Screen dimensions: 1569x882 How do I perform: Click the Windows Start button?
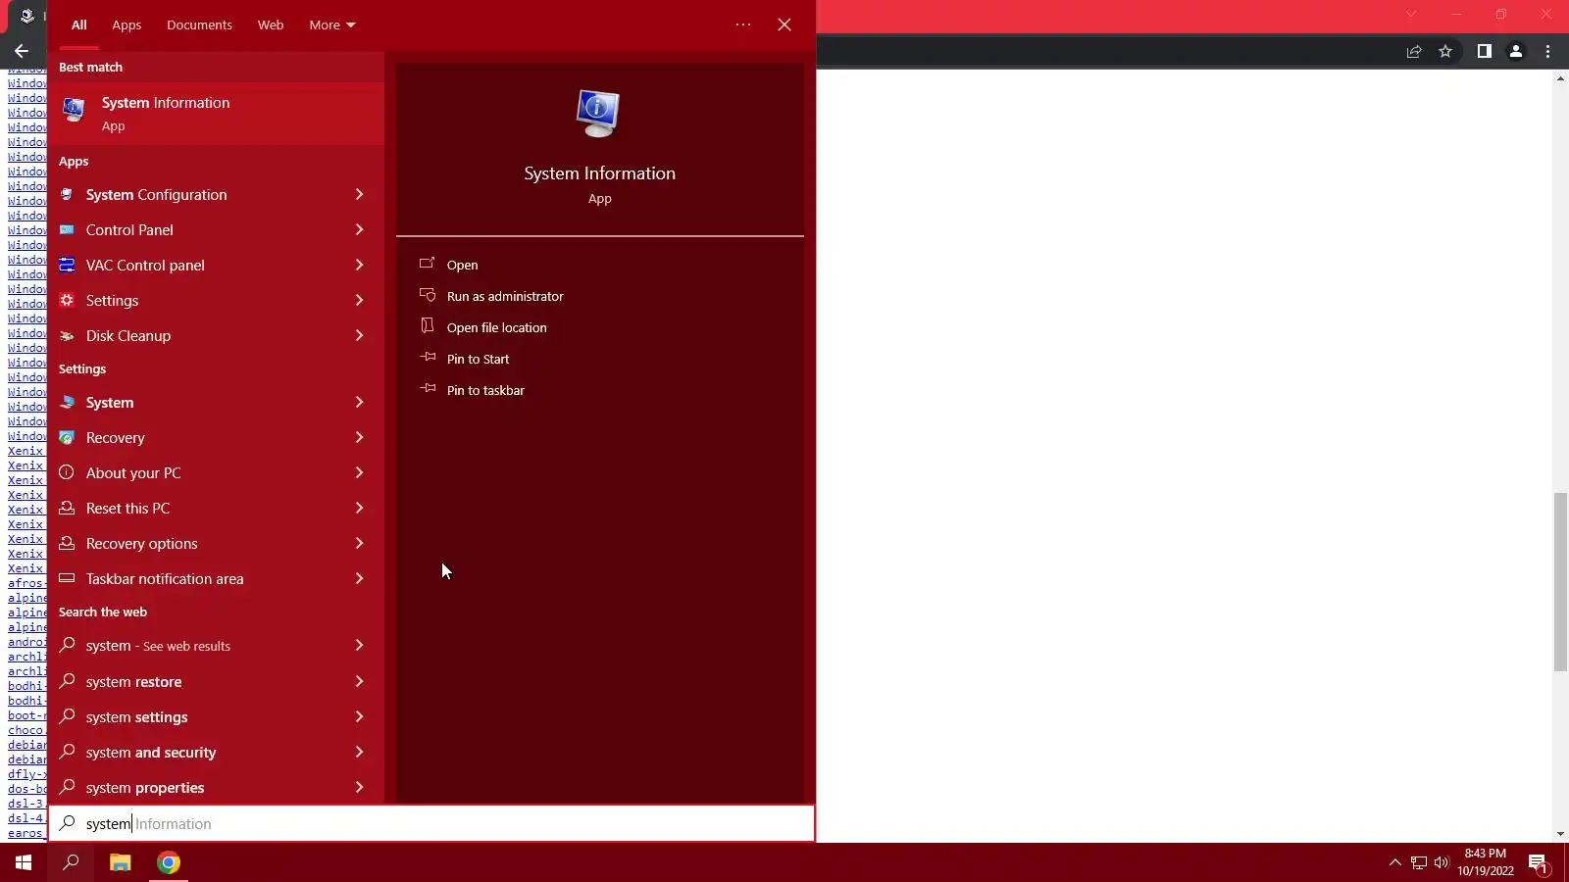click(x=24, y=862)
